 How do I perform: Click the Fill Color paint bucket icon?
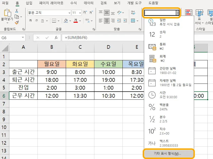(x=66, y=20)
